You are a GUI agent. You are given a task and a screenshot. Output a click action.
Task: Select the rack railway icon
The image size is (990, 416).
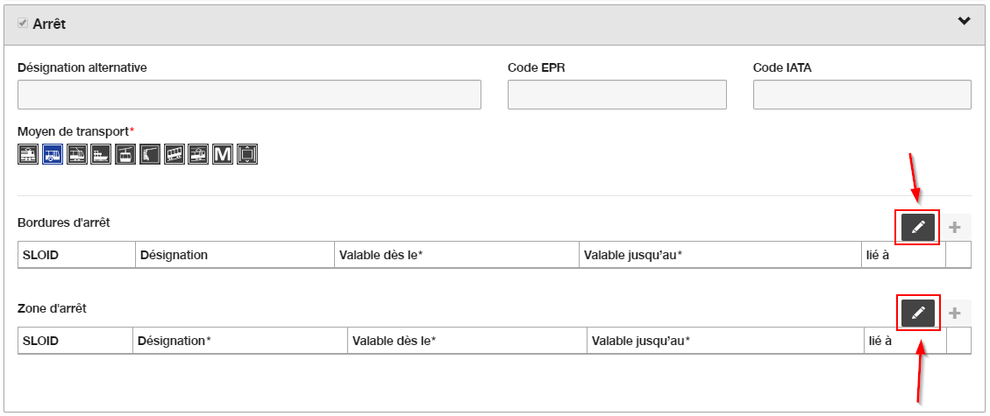pyautogui.click(x=198, y=154)
